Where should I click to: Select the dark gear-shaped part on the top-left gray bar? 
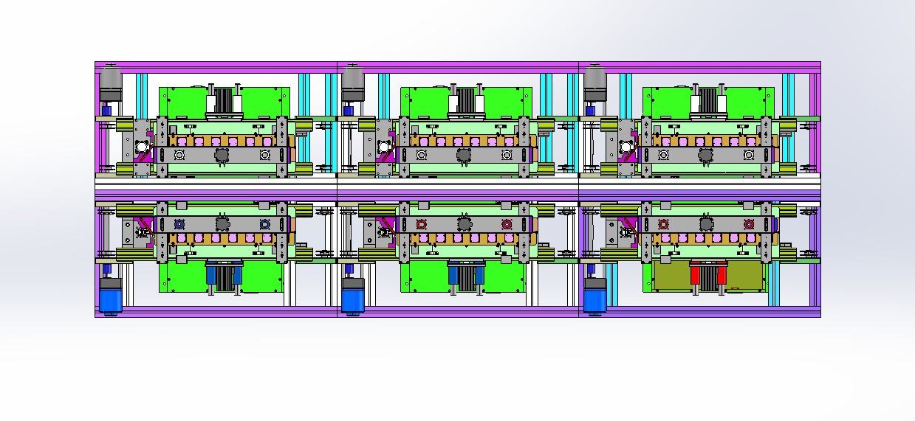(222, 155)
